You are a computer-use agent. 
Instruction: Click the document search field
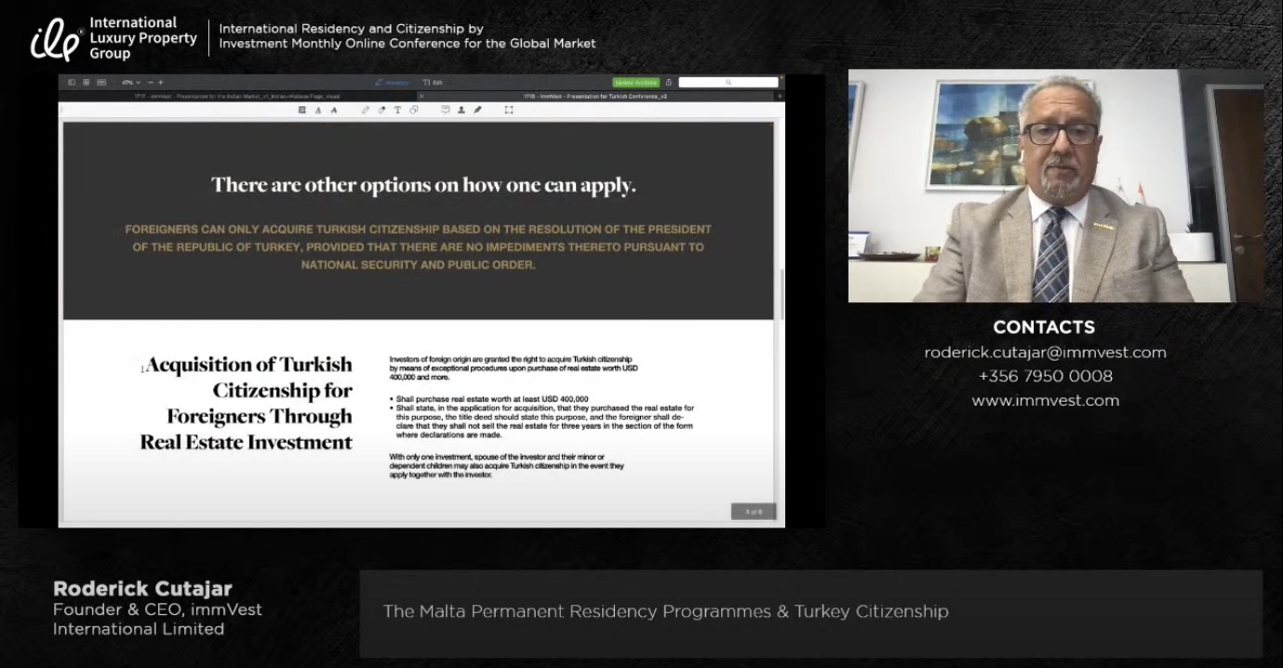tap(728, 83)
